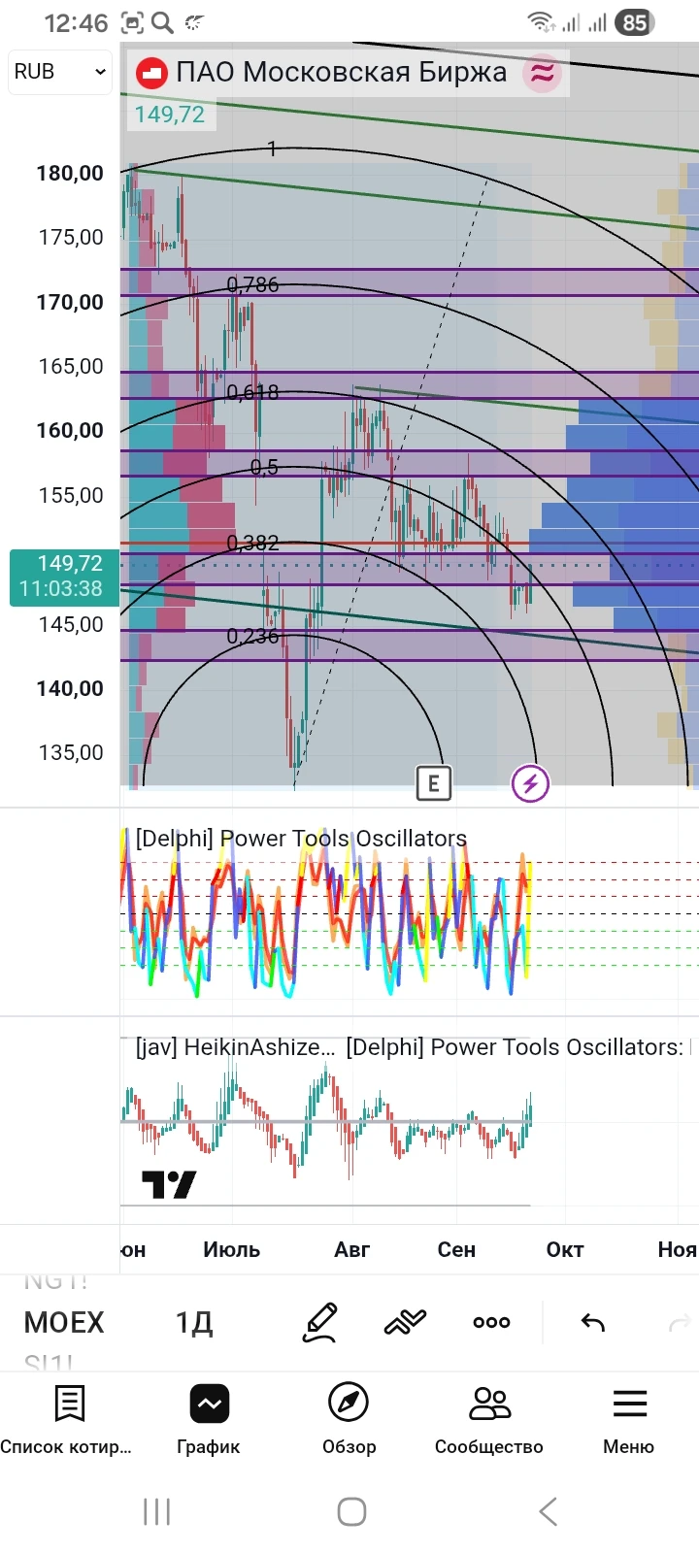Tap the Окт label on the time axis
Screen dimensions: 699x1553
tap(565, 1249)
